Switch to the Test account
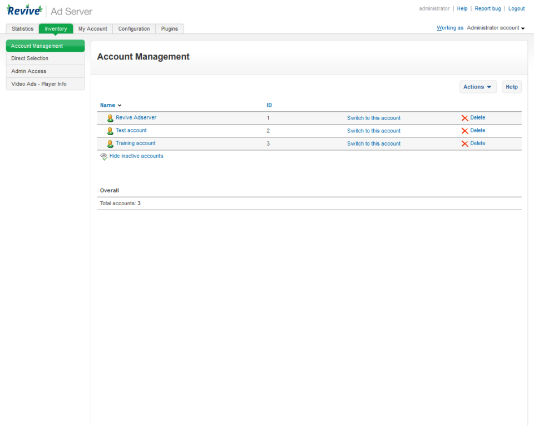534x426 pixels. coord(373,130)
